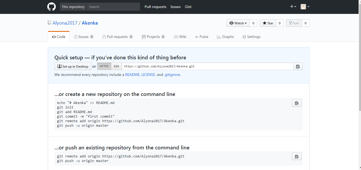Select HTTPS clone protocol
The height and width of the screenshot is (170, 361).
click(104, 66)
